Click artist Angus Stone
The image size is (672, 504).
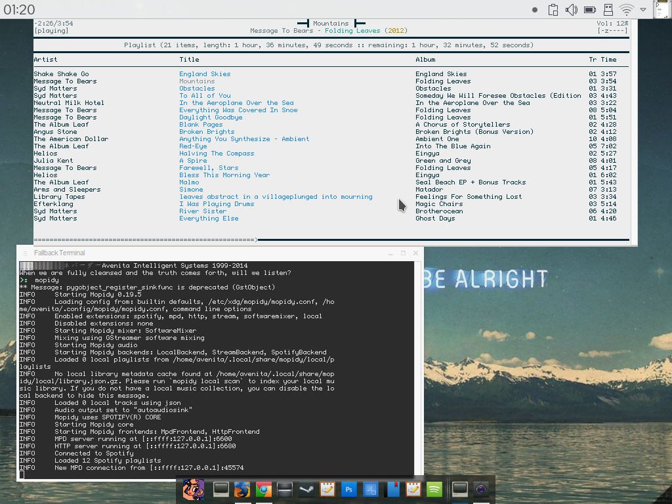coord(55,132)
